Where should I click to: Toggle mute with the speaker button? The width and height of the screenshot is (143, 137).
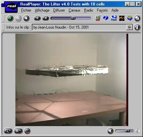[110, 131]
